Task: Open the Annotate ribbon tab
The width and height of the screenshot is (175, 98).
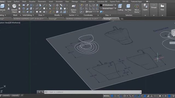Action: point(59,2)
